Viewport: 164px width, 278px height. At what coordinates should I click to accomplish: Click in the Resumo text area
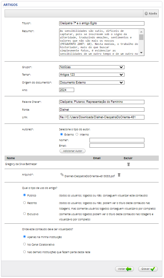[x=99, y=42]
